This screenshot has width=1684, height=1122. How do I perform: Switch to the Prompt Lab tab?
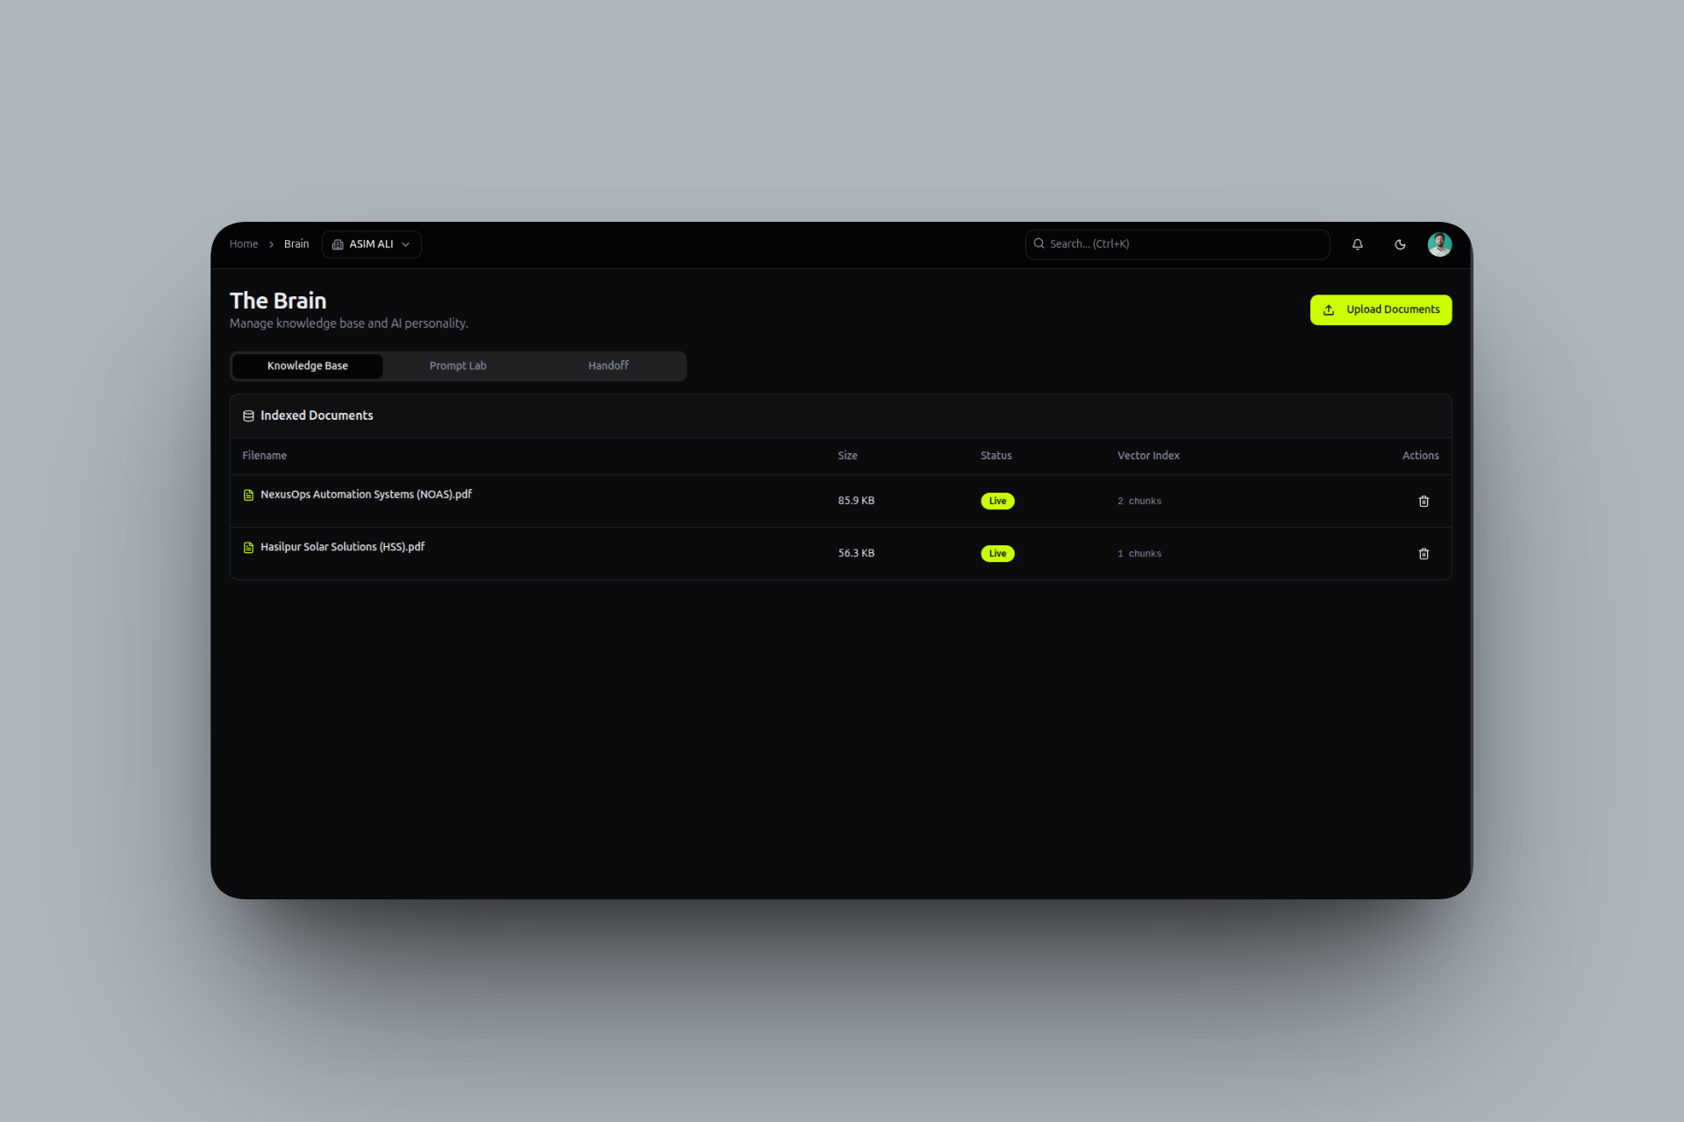click(458, 366)
